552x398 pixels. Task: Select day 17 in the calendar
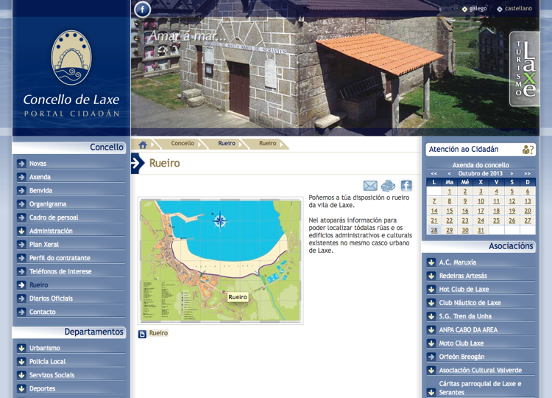tap(481, 211)
